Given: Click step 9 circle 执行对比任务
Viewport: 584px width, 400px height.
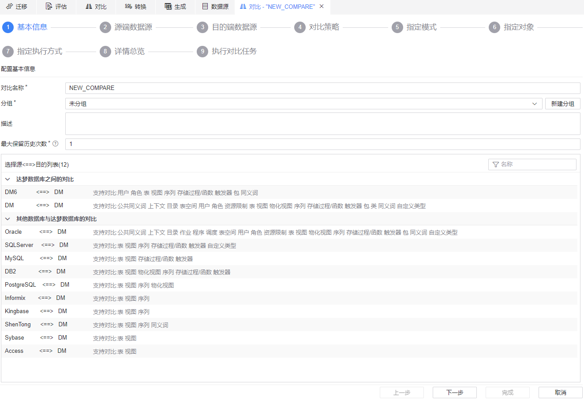Looking at the screenshot, I should (x=202, y=52).
